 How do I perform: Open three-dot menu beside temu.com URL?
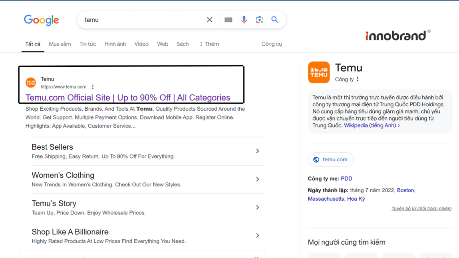pyautogui.click(x=93, y=87)
